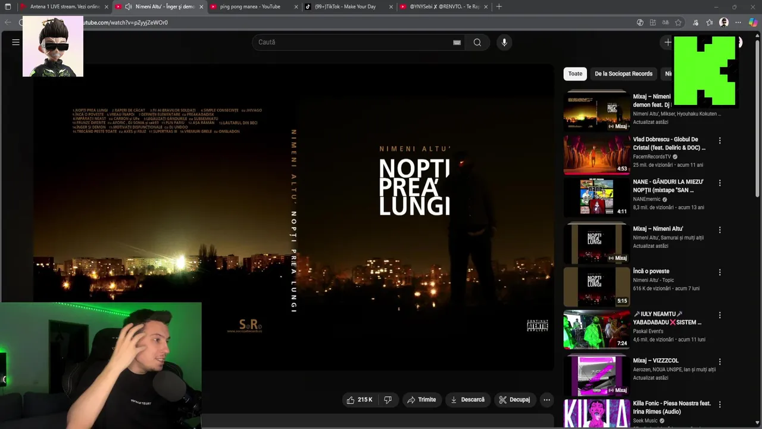
Task: Select the Toate filter chip
Action: click(x=575, y=73)
